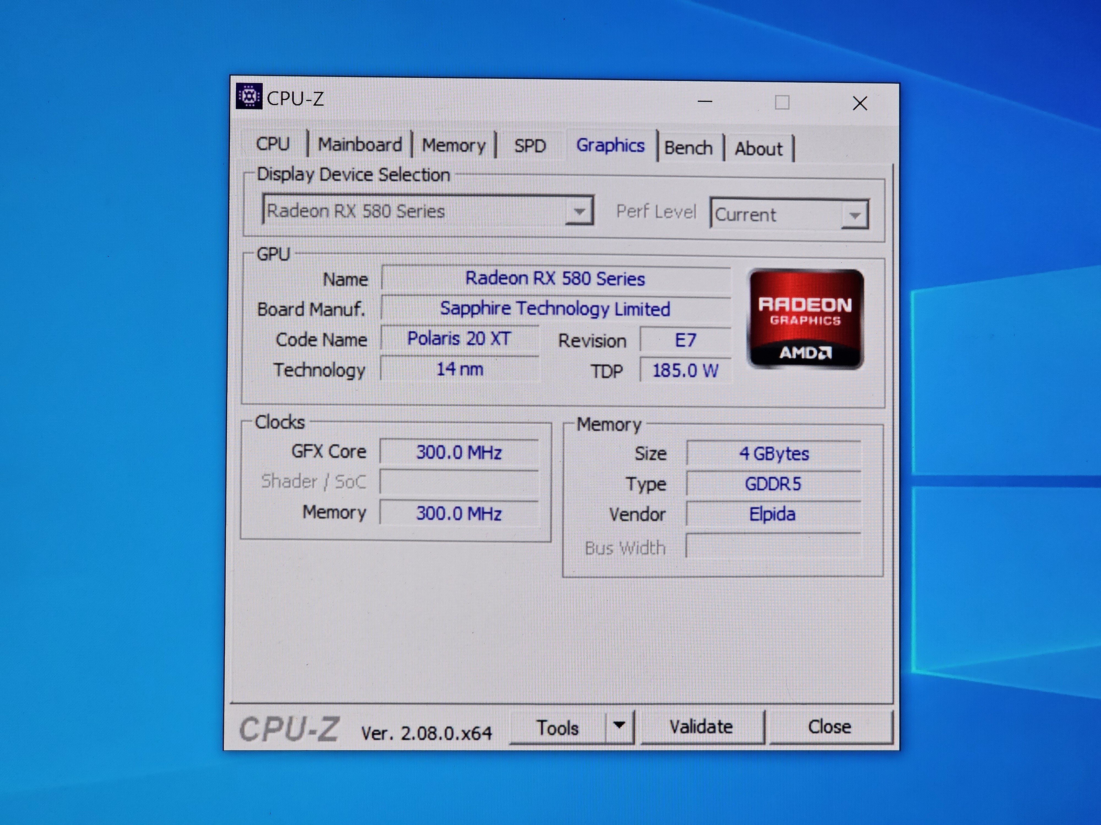Click the Tools button

click(x=557, y=728)
